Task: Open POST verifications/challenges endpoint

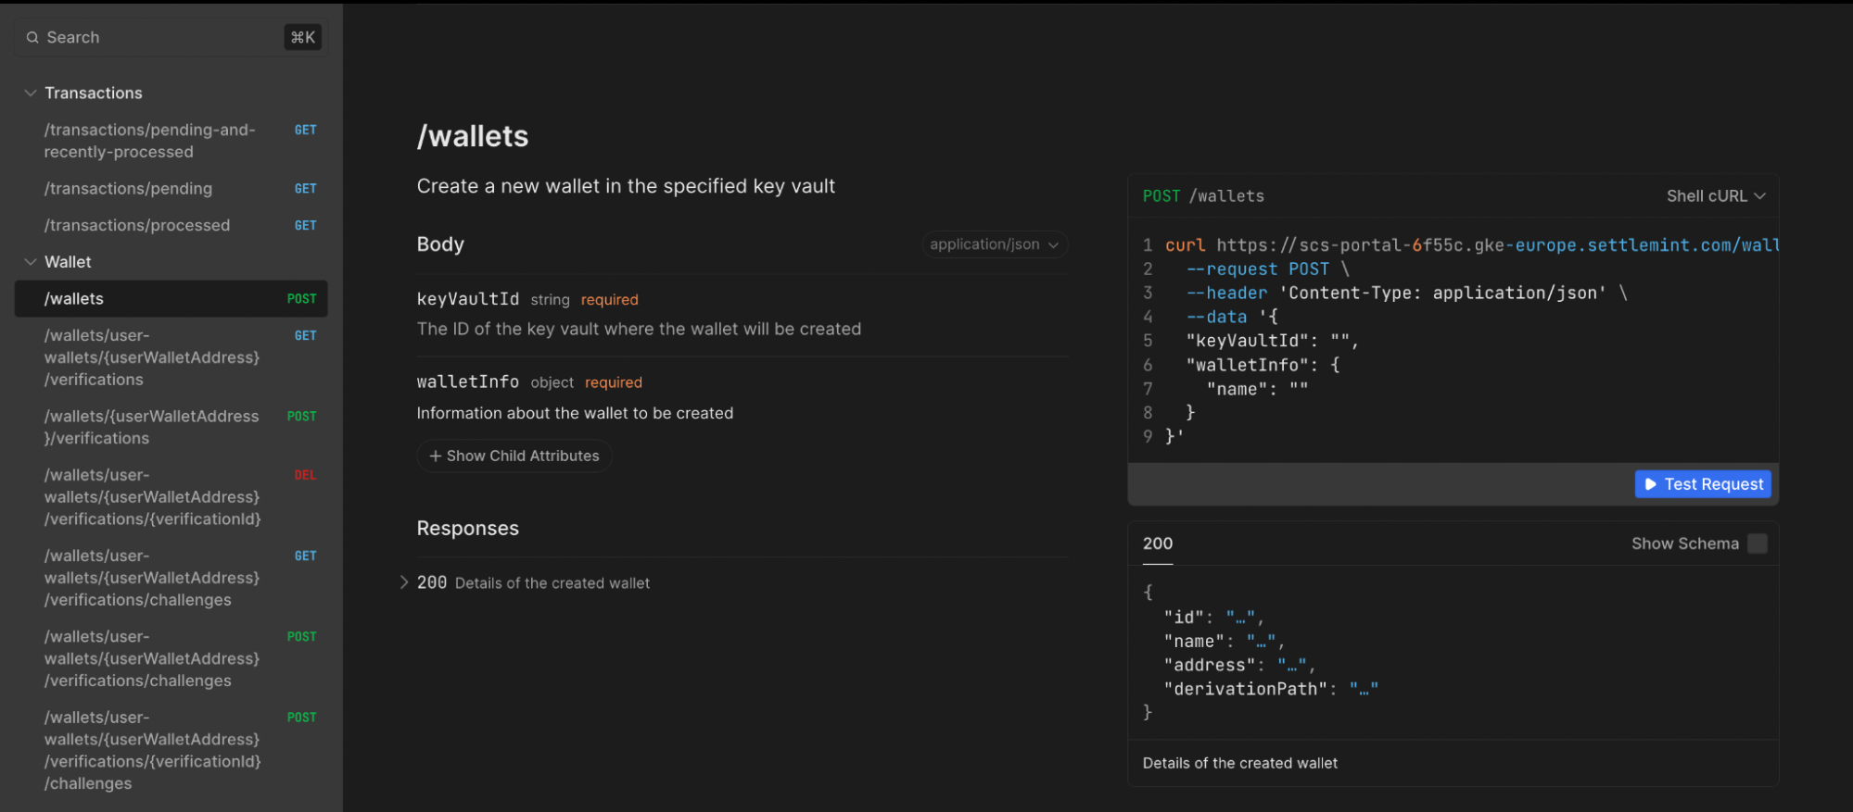Action: coord(171,658)
